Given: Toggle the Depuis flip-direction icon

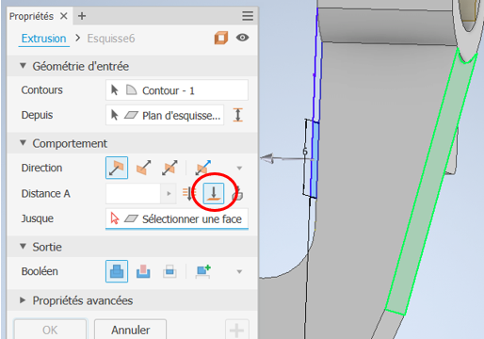Looking at the screenshot, I should pos(238,115).
